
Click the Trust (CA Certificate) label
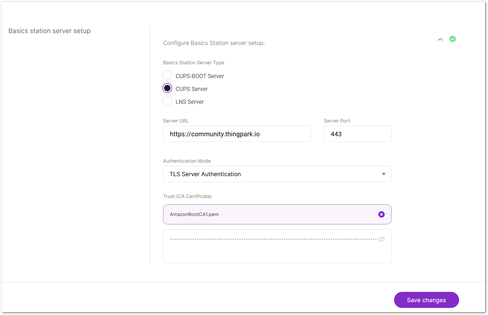pos(187,196)
